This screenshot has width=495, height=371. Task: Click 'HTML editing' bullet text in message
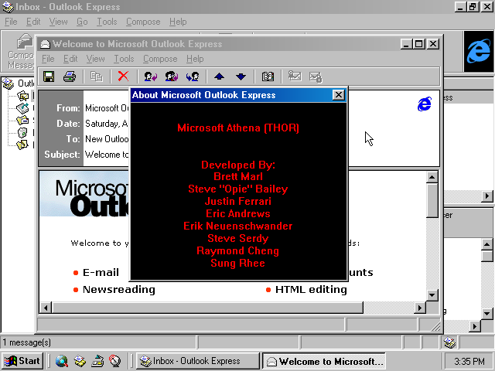tap(311, 289)
